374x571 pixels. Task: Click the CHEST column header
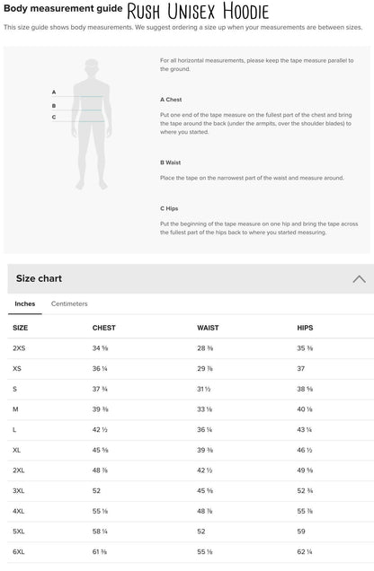coord(104,328)
